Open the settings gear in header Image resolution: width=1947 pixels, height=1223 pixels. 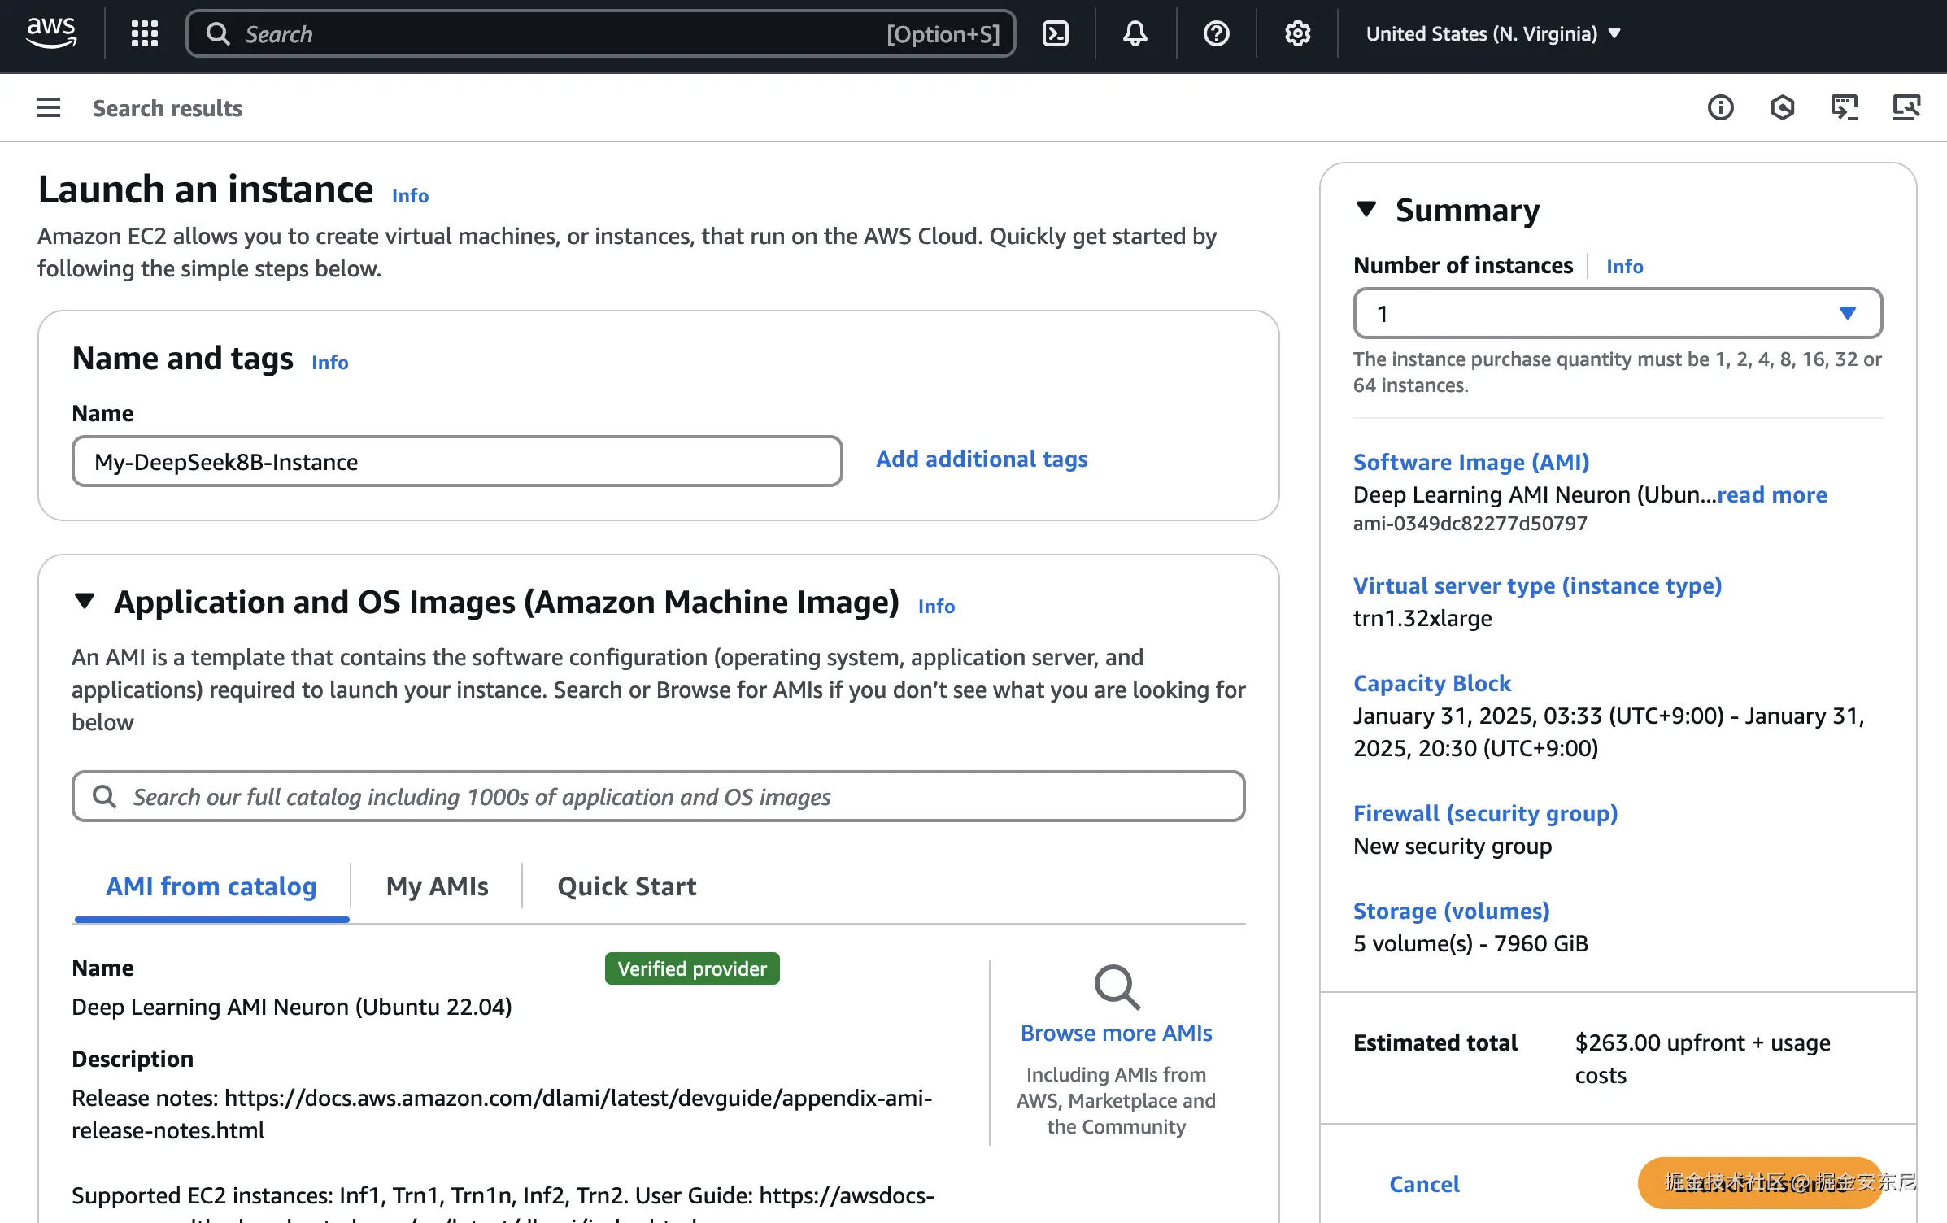(1297, 33)
